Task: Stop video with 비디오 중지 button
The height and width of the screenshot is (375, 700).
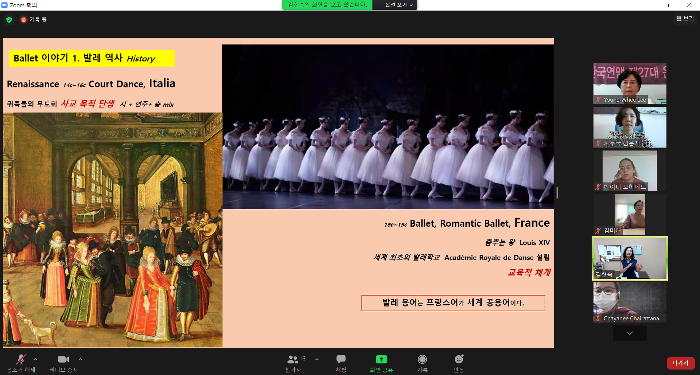Action: 63,363
